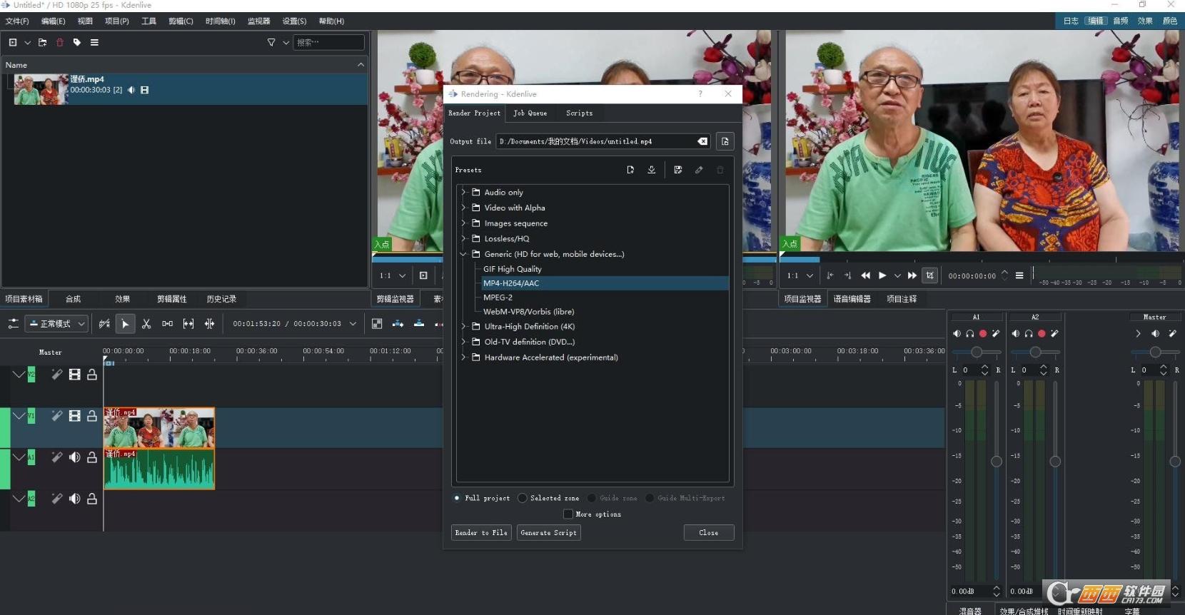This screenshot has width=1185, height=615.
Task: Open project bin hamburger options menu
Action: click(x=94, y=43)
